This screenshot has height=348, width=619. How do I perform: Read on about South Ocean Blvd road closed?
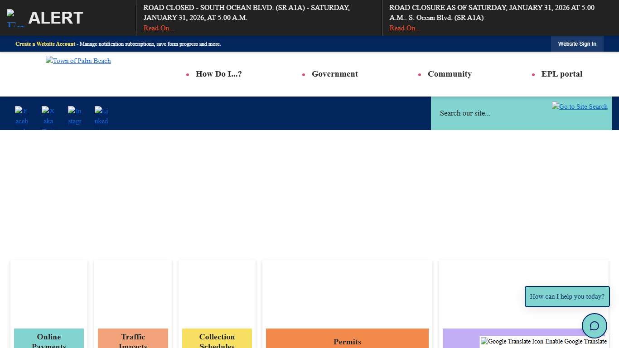tap(159, 28)
